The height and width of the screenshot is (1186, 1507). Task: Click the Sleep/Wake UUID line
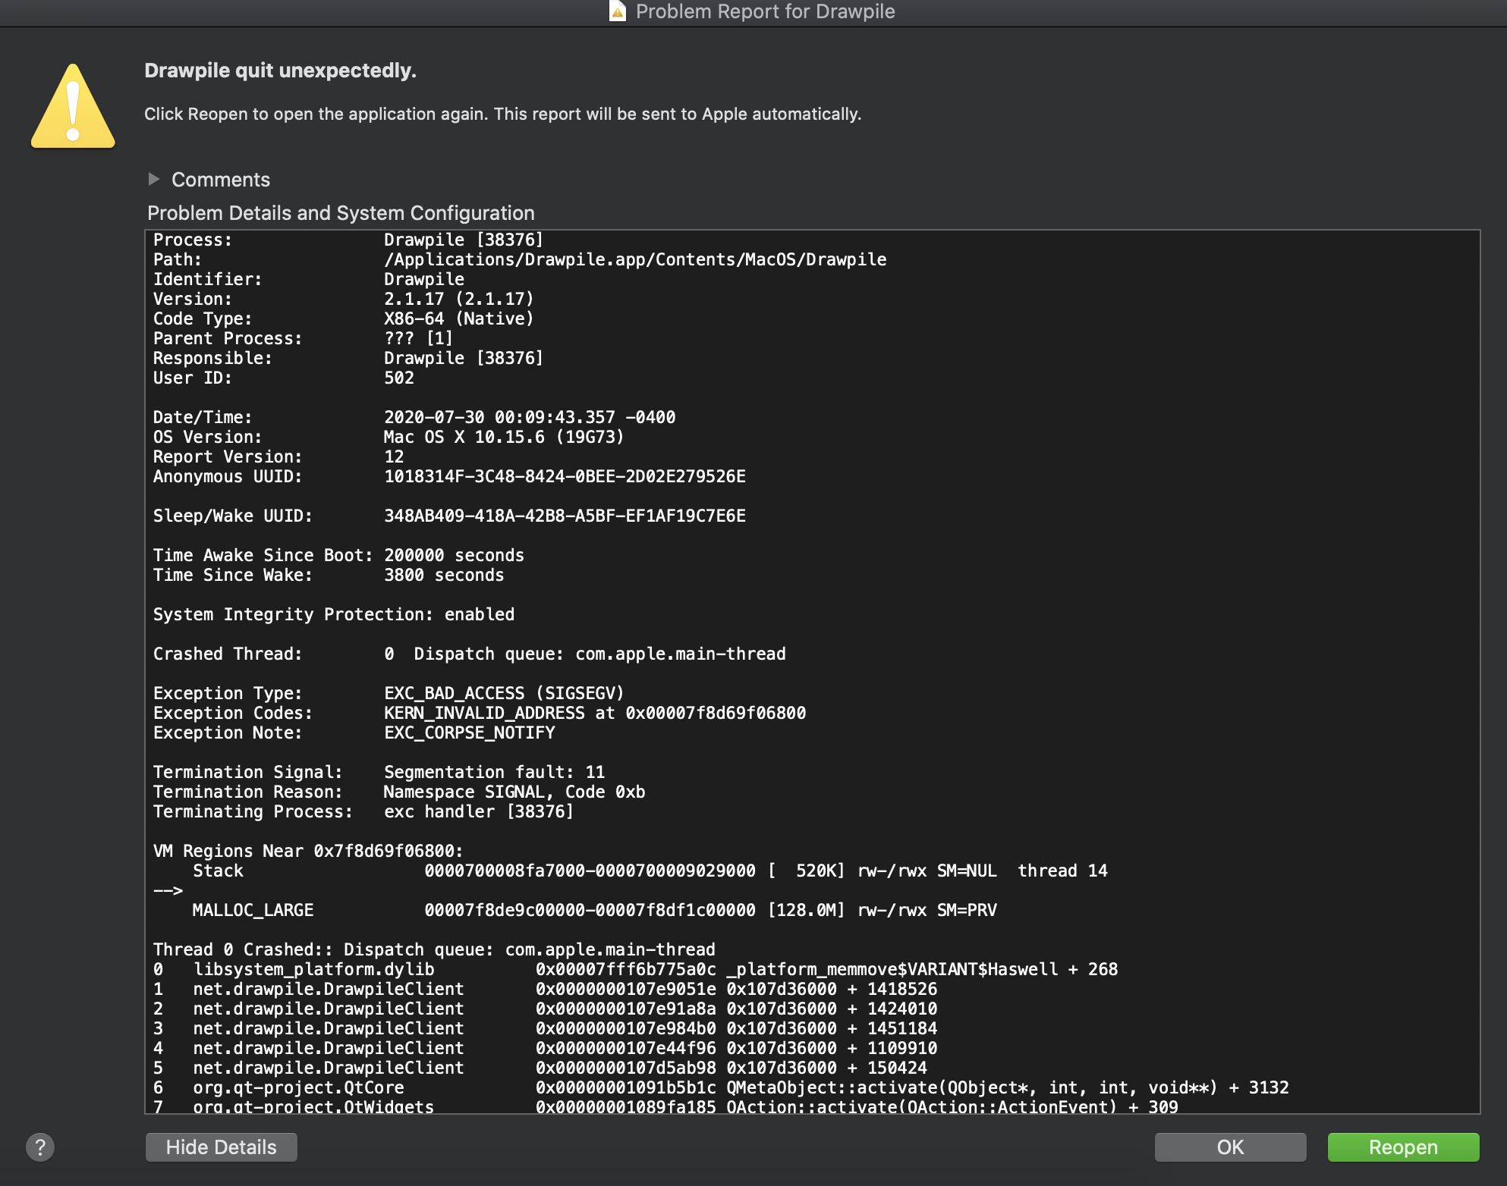point(449,516)
